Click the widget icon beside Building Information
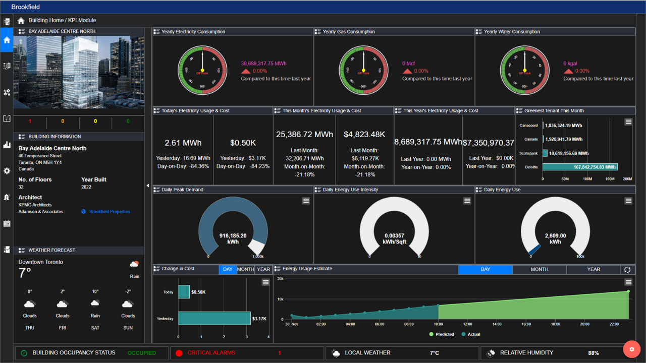The height and width of the screenshot is (363, 646). (x=22, y=137)
